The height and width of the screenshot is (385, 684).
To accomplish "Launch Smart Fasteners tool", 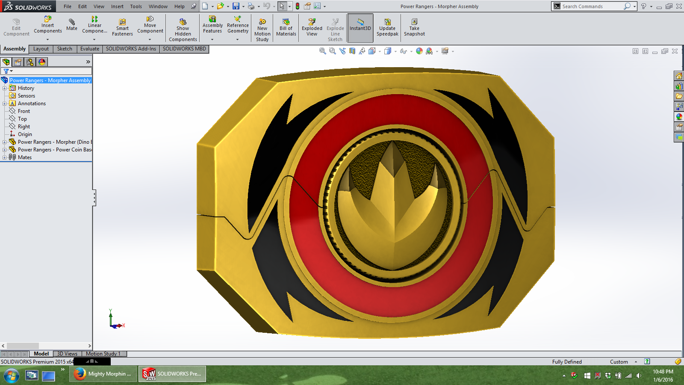I will coord(122,27).
